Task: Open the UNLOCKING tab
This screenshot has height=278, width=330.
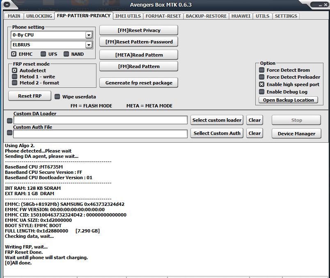Action: 39,16
